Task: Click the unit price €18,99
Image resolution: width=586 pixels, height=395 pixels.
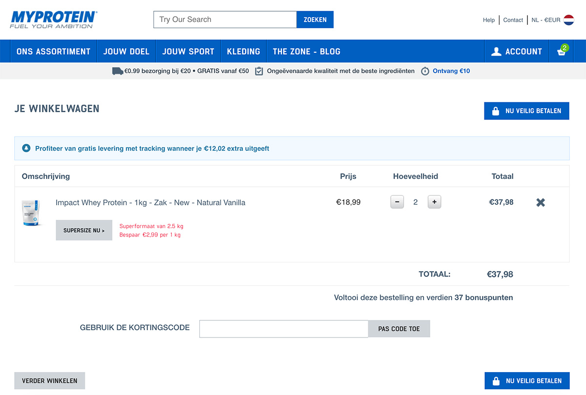Action: coord(349,202)
